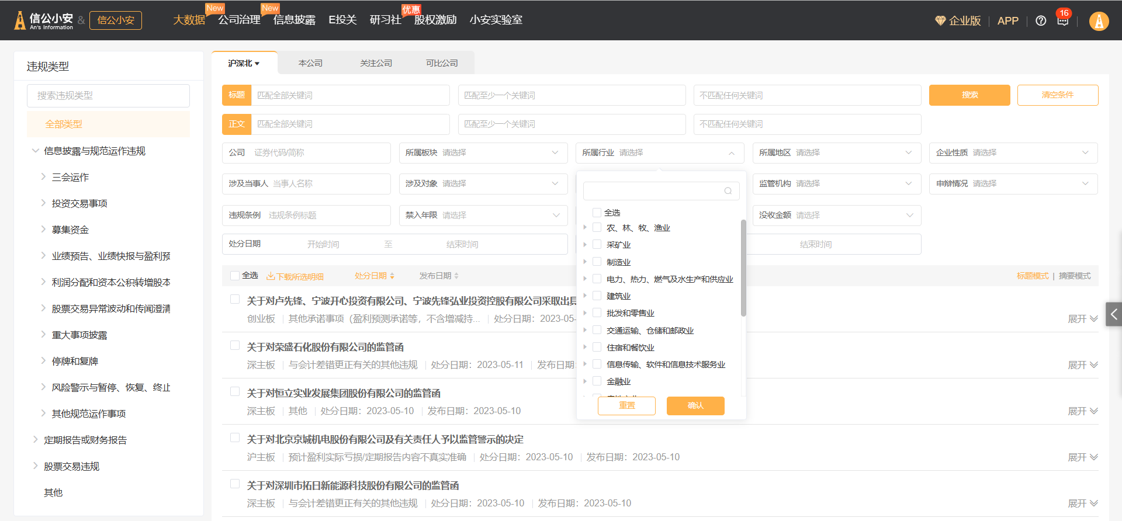Screen dimensions: 1122x521
Task: Sort by 发布日期 arrows
Action: pos(456,276)
